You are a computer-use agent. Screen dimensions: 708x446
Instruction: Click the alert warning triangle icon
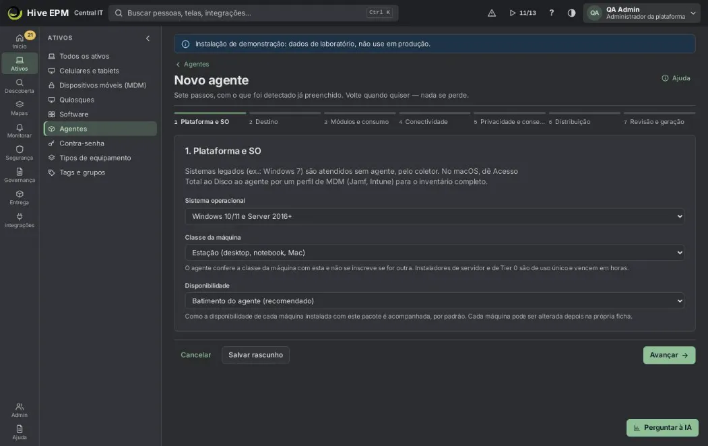492,13
